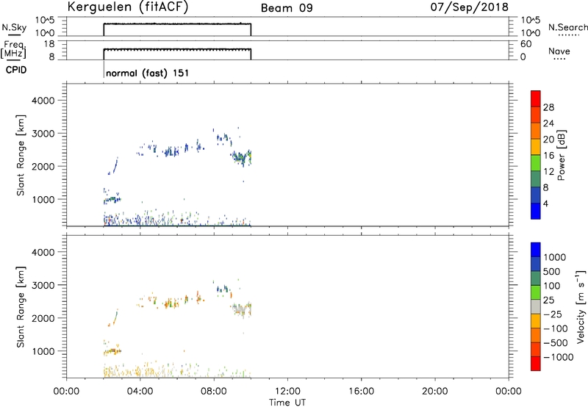This screenshot has width=588, height=407.
Task: Click the '18' frequency axis label
Action: 50,44
